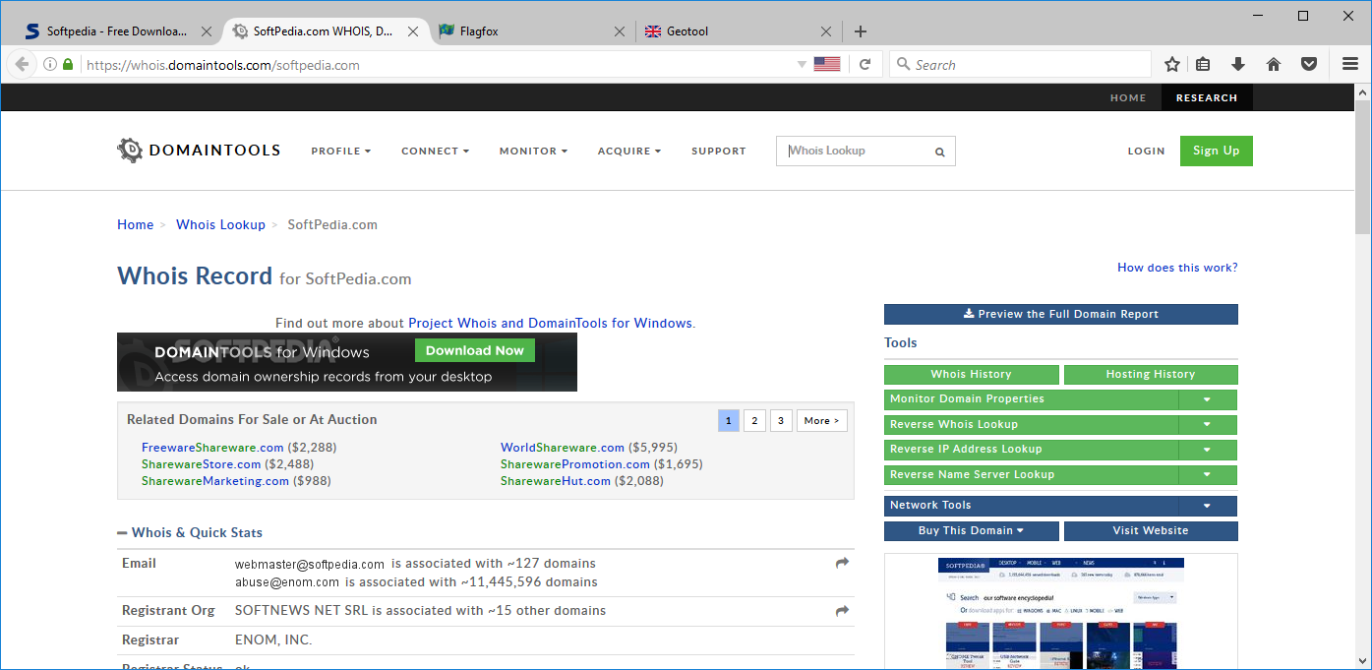Open URL history dropdown arrow
Viewport: 1372px width, 670px height.
(802, 65)
